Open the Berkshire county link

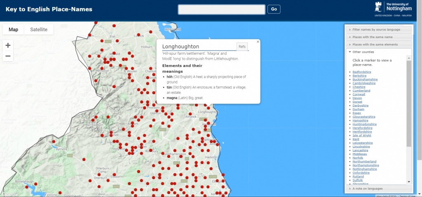(x=359, y=76)
